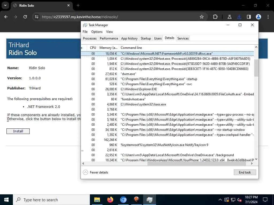Switch to the Startup tab

click(x=146, y=38)
